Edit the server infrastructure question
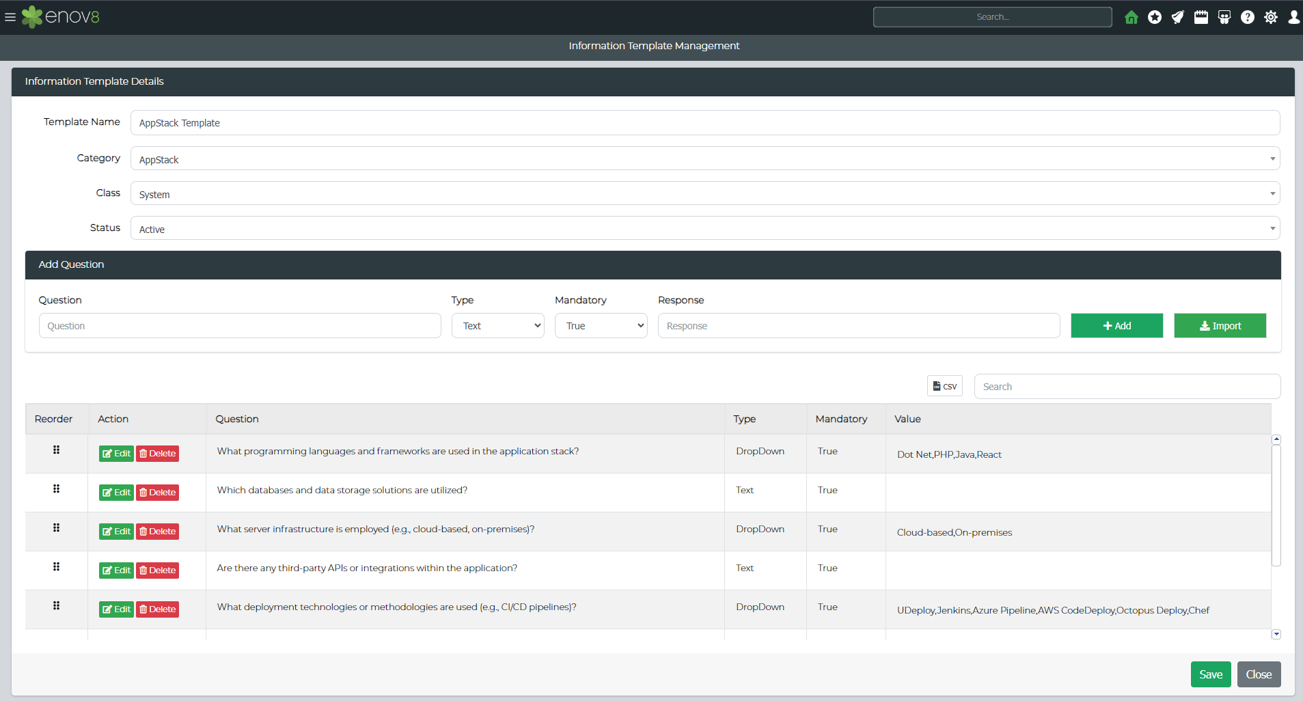Image resolution: width=1303 pixels, height=701 pixels. [x=116, y=532]
